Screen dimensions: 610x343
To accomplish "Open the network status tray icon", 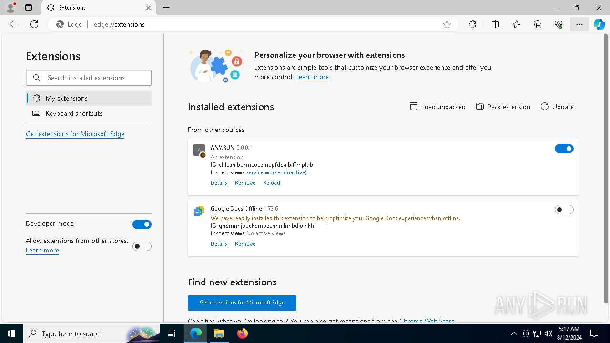I will (537, 333).
